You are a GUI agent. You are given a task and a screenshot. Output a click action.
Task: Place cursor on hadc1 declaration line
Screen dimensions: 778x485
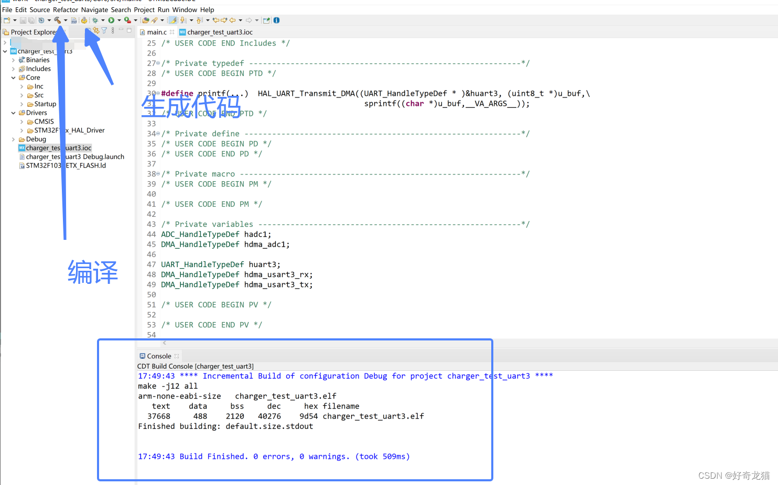coord(216,234)
